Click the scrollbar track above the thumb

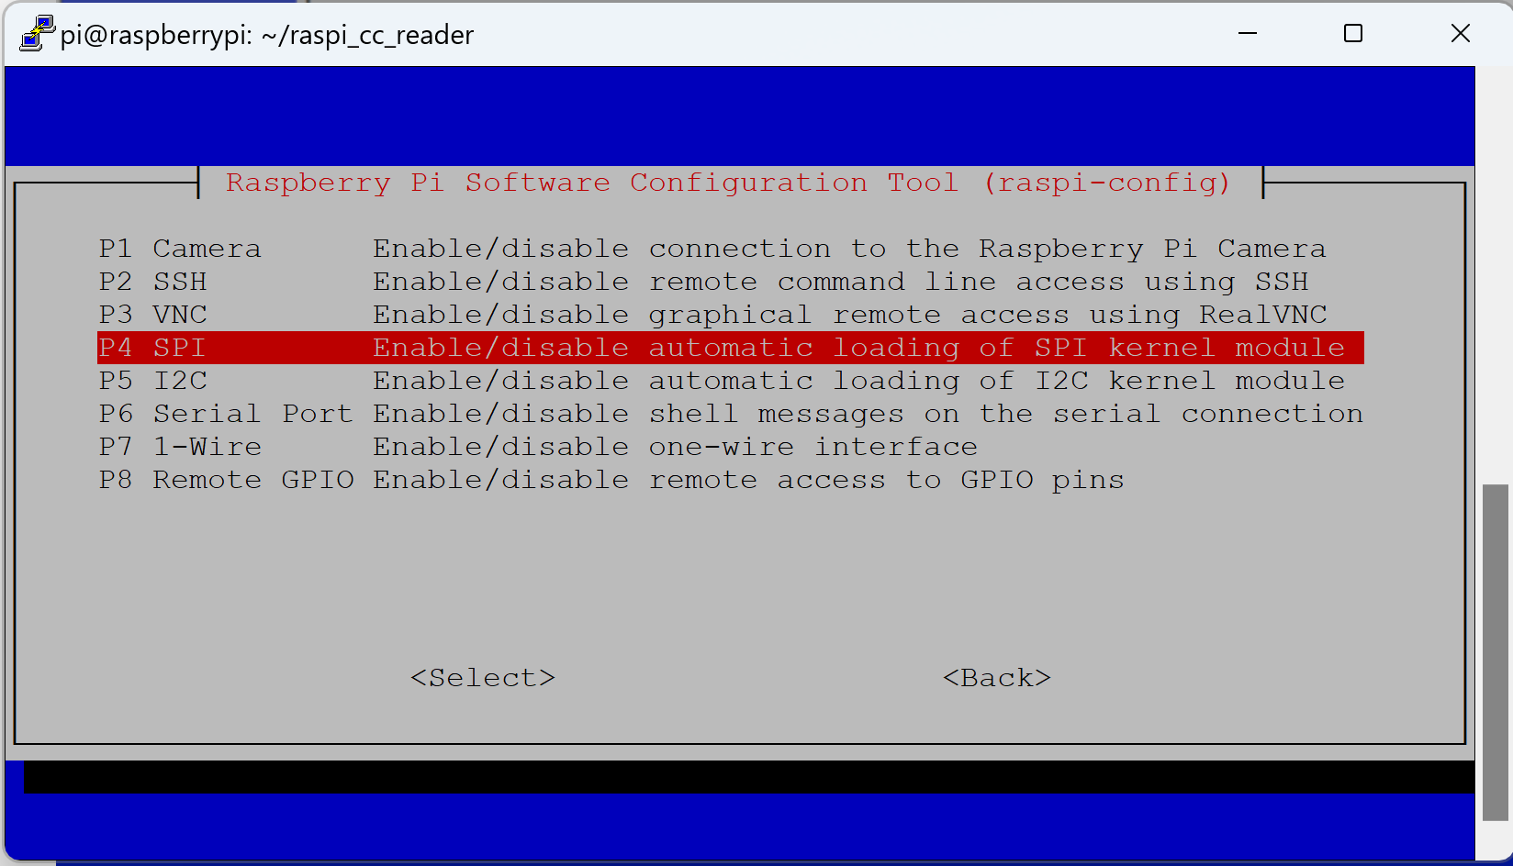point(1495,275)
